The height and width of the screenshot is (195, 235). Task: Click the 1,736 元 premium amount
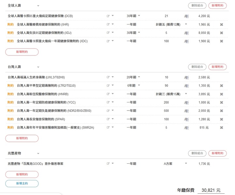click(x=204, y=164)
